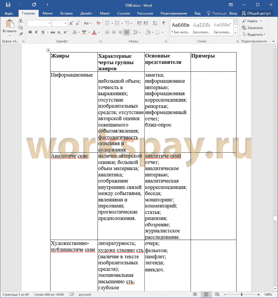Sort the selected text alphabetically
Screen dimensions: 278x298
pyautogui.click(x=155, y=23)
